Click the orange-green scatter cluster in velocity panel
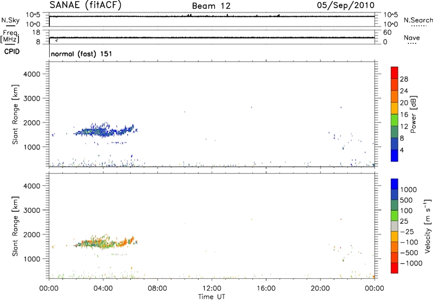 click(x=106, y=242)
